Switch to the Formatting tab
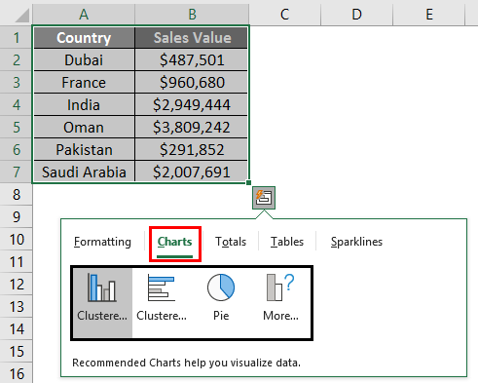 click(102, 242)
